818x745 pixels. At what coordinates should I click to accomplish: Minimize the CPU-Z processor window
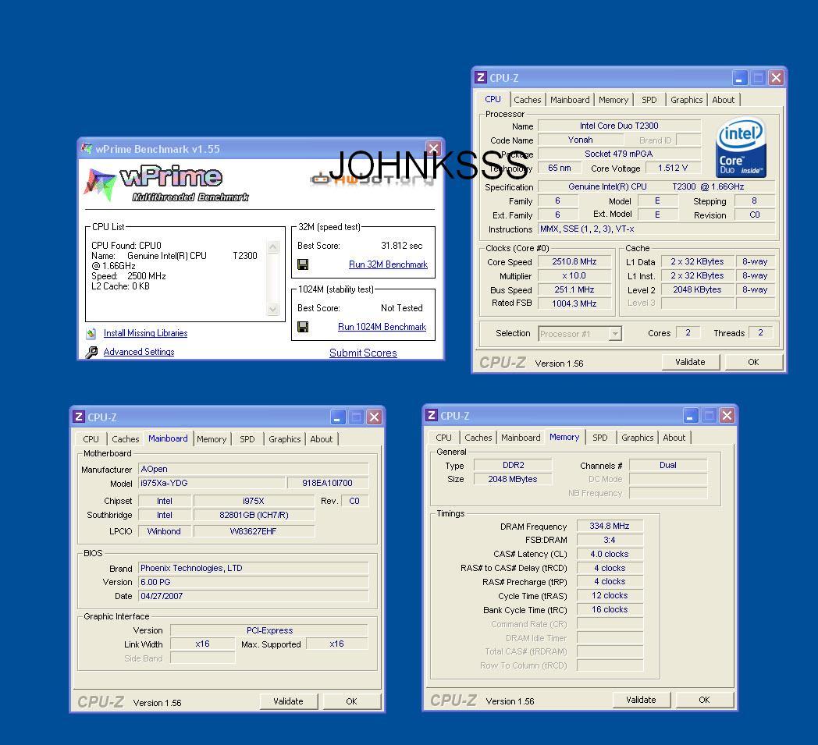click(738, 78)
